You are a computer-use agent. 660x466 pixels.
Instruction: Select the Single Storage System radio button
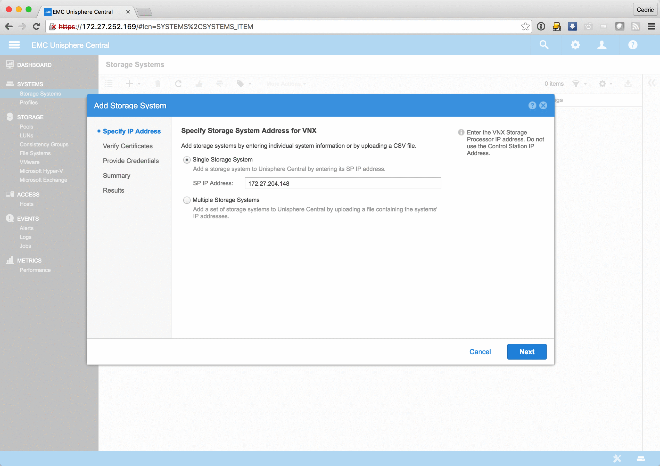[x=187, y=160]
